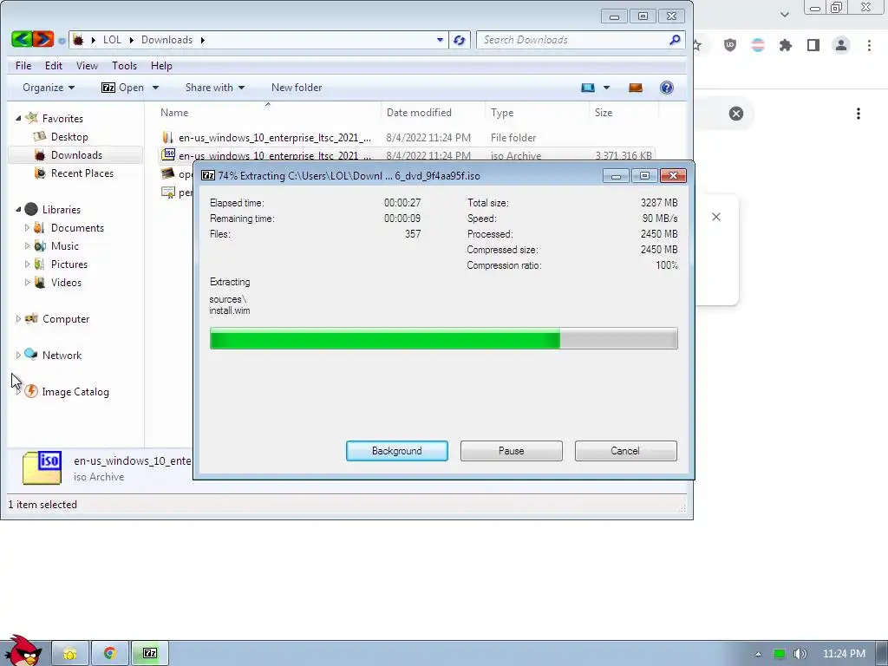Open Chrome uBlock shield extension icon
The image size is (888, 666).
[x=730, y=45]
